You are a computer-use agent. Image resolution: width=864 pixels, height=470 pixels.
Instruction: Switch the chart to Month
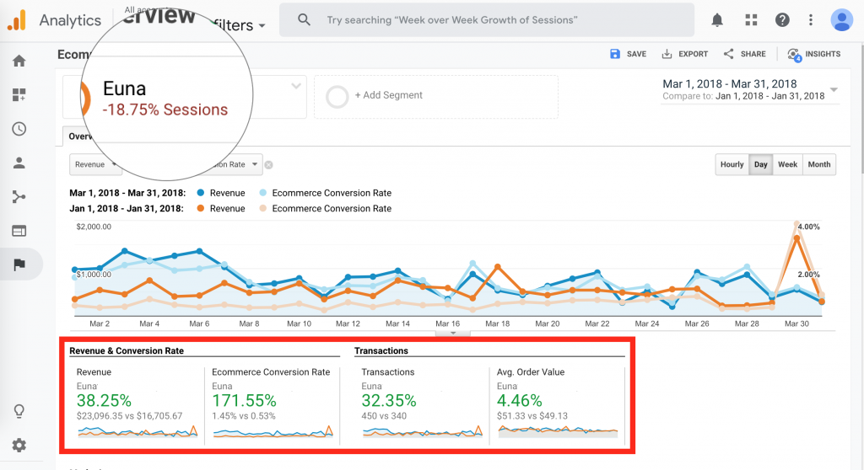818,164
